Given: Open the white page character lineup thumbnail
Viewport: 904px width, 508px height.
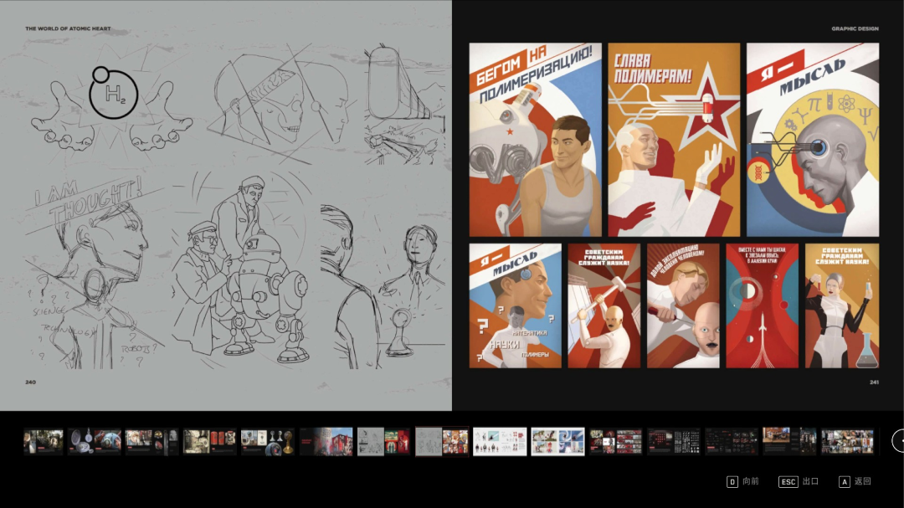Looking at the screenshot, I should (500, 442).
